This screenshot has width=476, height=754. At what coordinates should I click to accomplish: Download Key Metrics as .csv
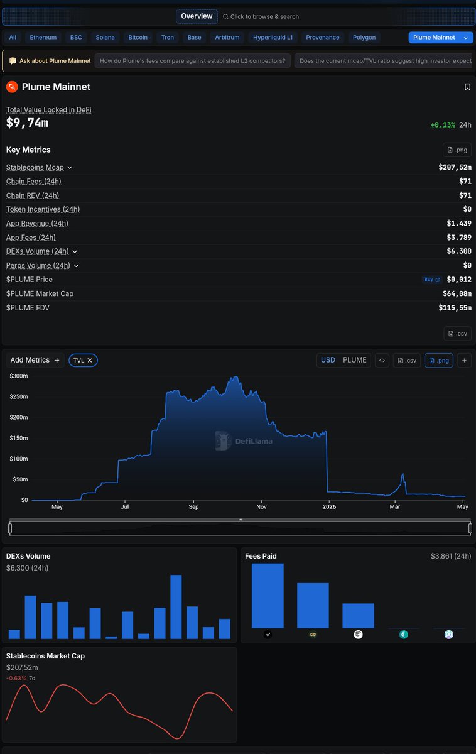point(457,334)
